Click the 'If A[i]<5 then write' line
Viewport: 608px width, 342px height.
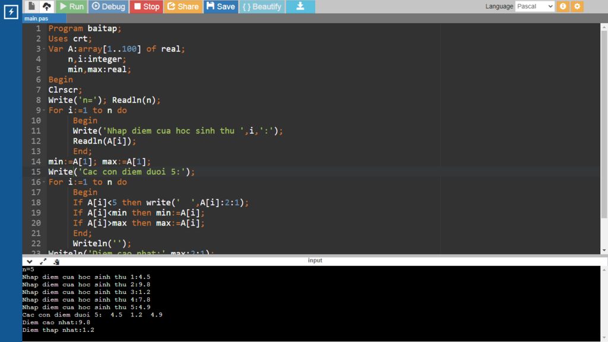[x=160, y=202]
